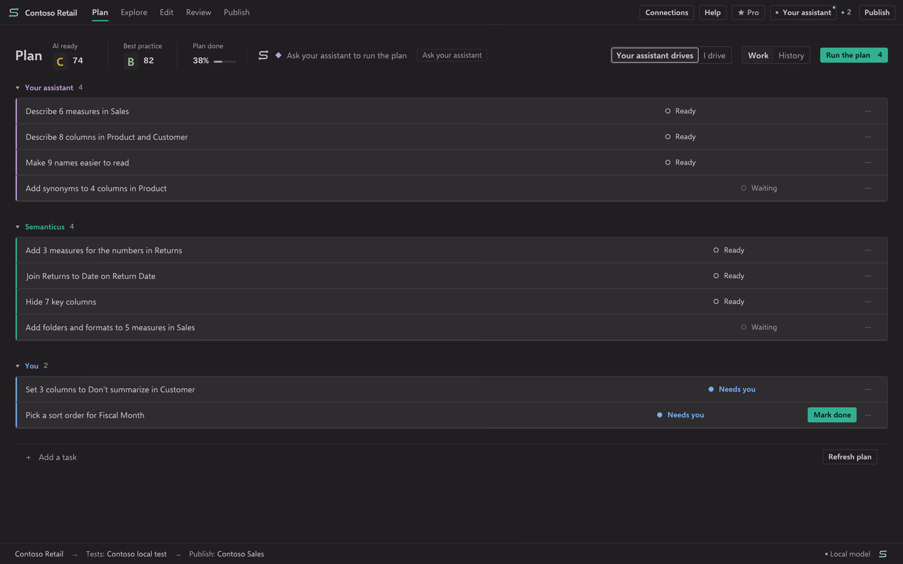Click the Publish: Contoso Sales status entry
Screen dimensions: 903x564
pyautogui.click(x=226, y=554)
